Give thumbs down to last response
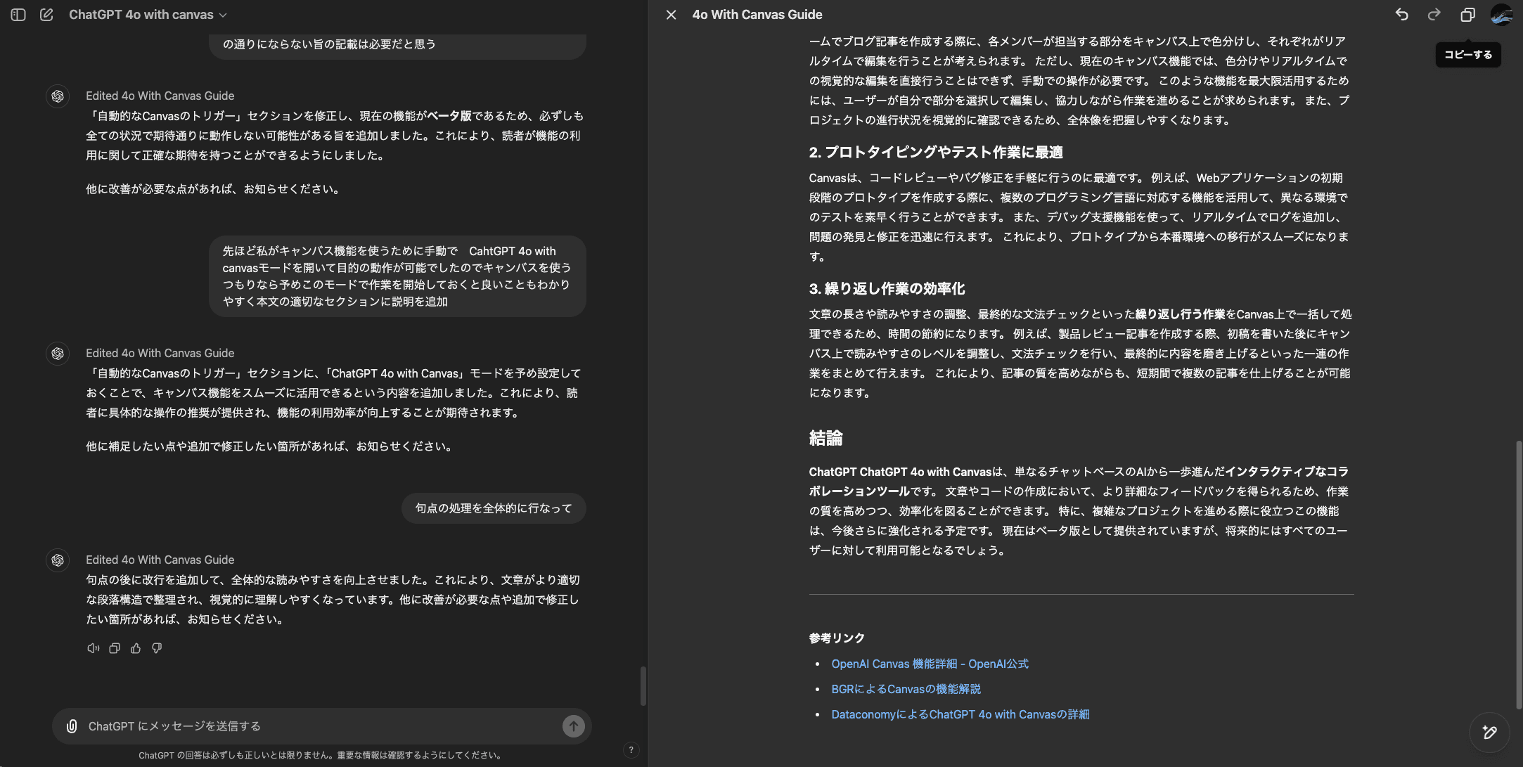This screenshot has width=1523, height=767. [157, 648]
